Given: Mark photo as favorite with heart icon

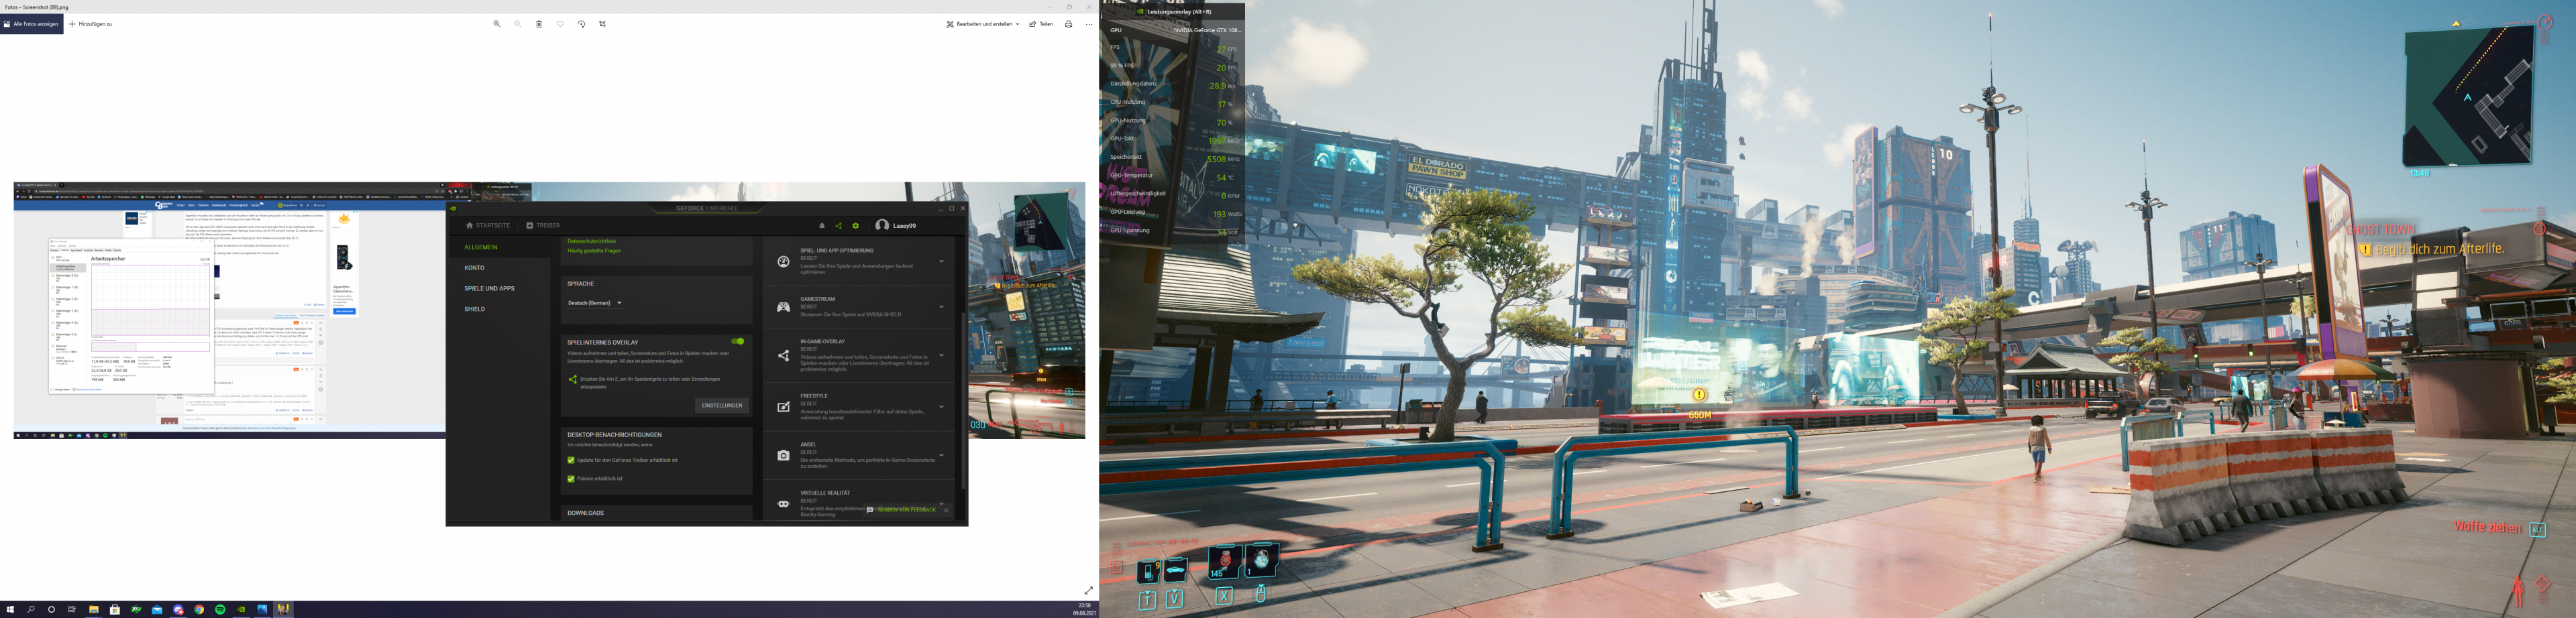Looking at the screenshot, I should click(x=560, y=24).
